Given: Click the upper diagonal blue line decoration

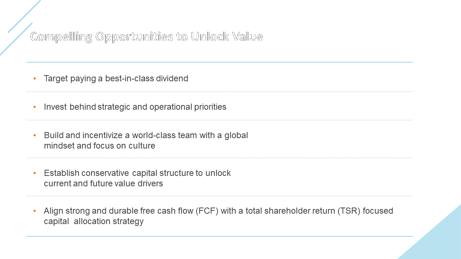Looking at the screenshot, I should coord(24,16).
